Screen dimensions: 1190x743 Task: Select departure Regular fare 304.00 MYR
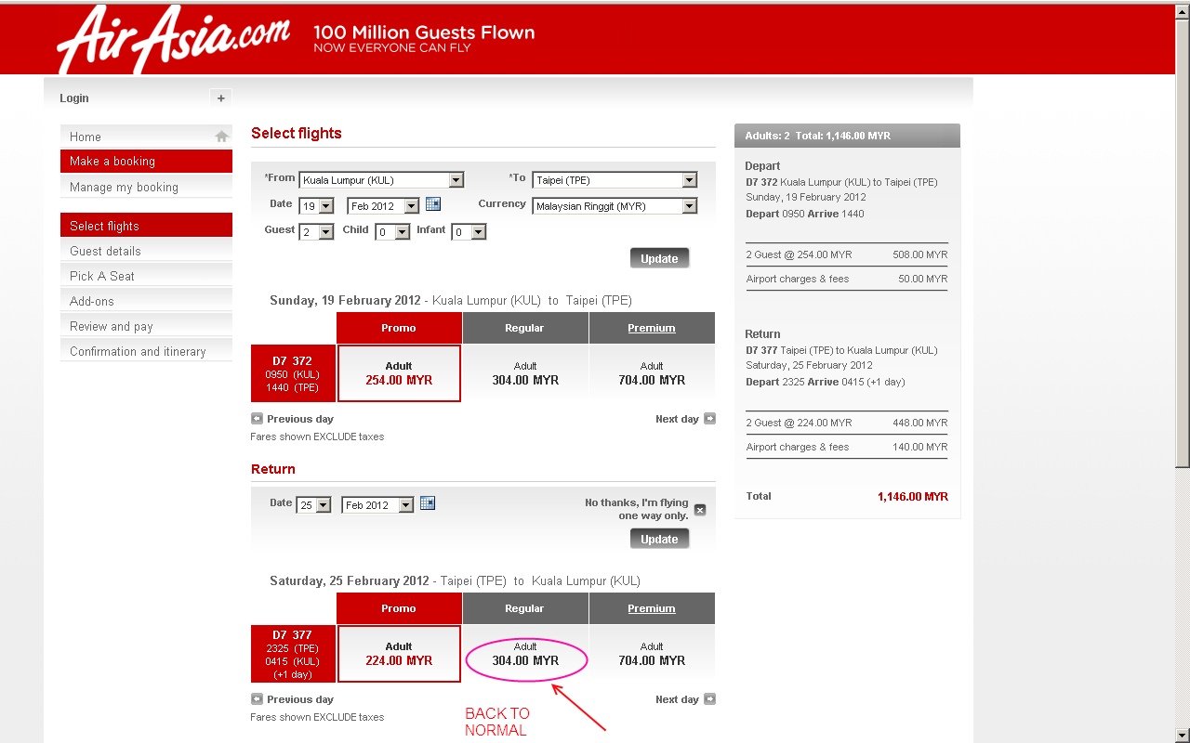(x=525, y=373)
